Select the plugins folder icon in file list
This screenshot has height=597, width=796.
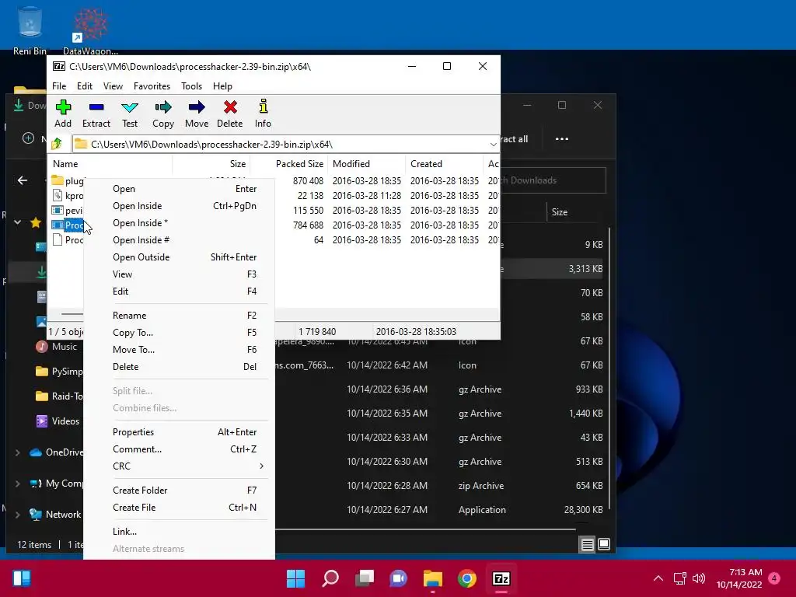[x=58, y=180]
